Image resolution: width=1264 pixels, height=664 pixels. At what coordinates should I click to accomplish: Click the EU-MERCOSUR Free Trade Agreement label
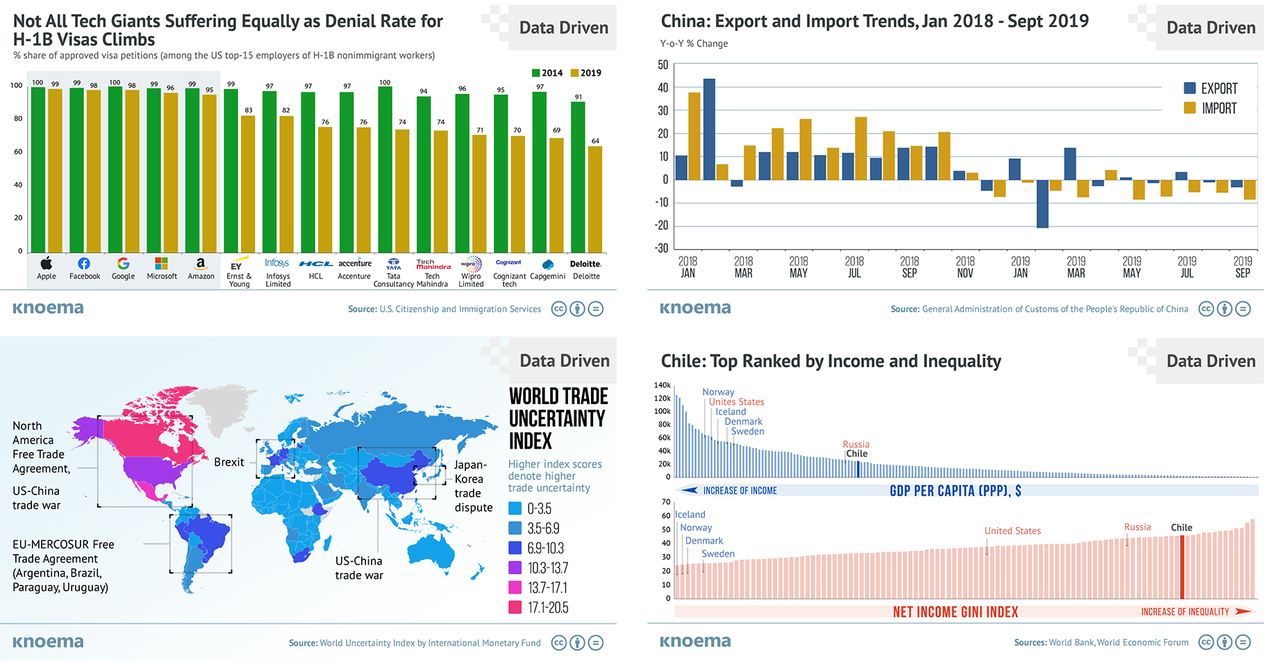tap(63, 565)
